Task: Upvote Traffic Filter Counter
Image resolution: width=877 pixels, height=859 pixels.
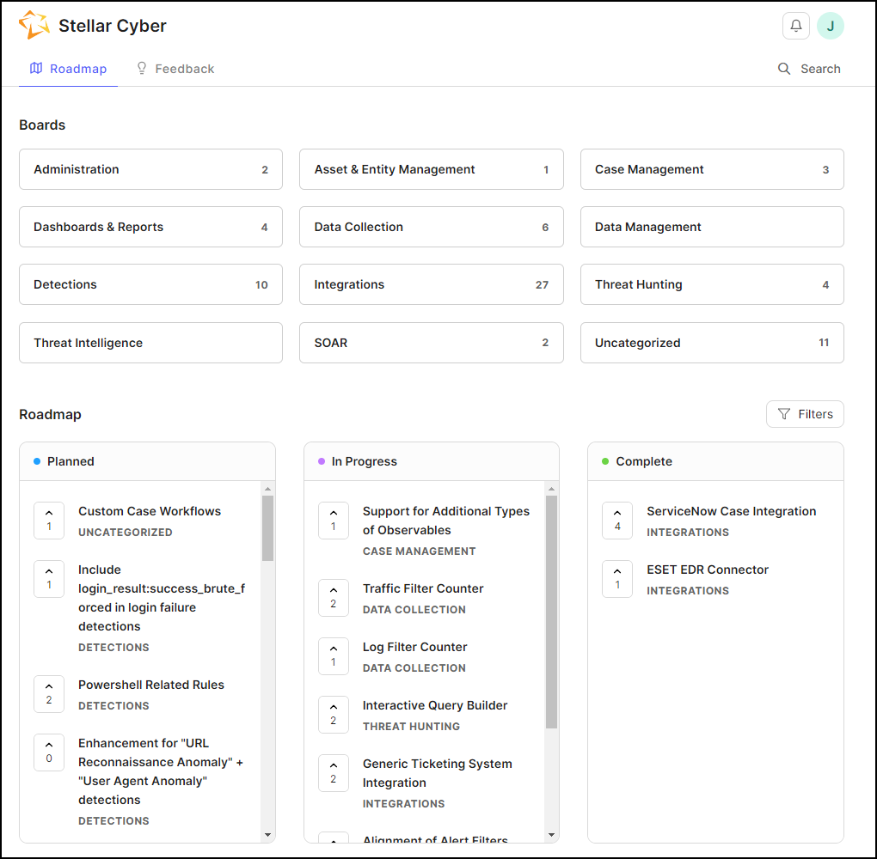Action: pyautogui.click(x=334, y=598)
